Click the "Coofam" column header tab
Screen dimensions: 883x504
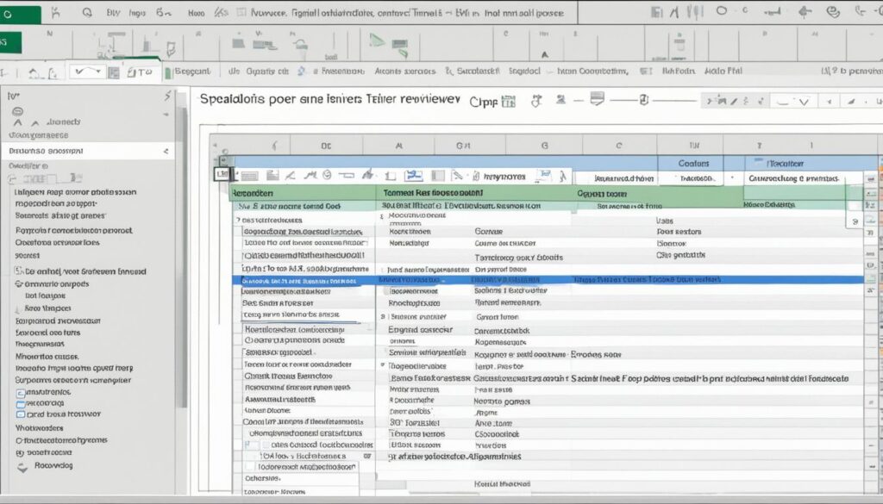click(x=693, y=163)
